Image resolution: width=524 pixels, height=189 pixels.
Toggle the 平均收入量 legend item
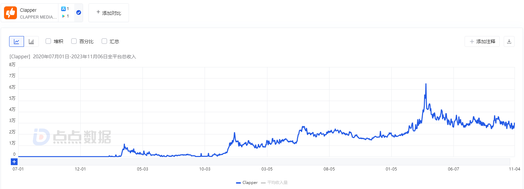click(274, 183)
